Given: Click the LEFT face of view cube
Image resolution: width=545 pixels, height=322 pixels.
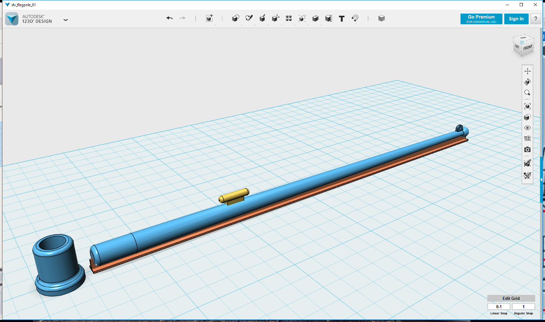Looking at the screenshot, I should coord(517,46).
